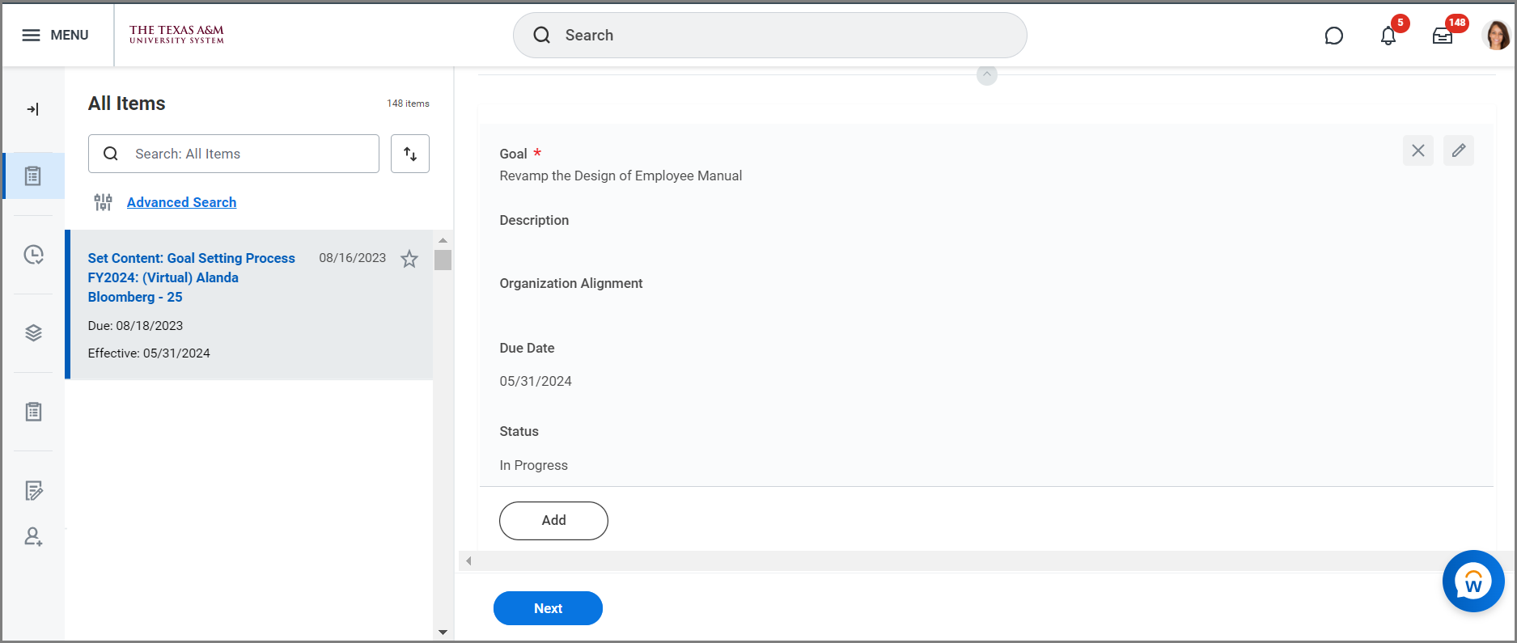Select the Set Content Goal Setting Process item
Viewport: 1517px width, 643px height.
click(x=191, y=277)
